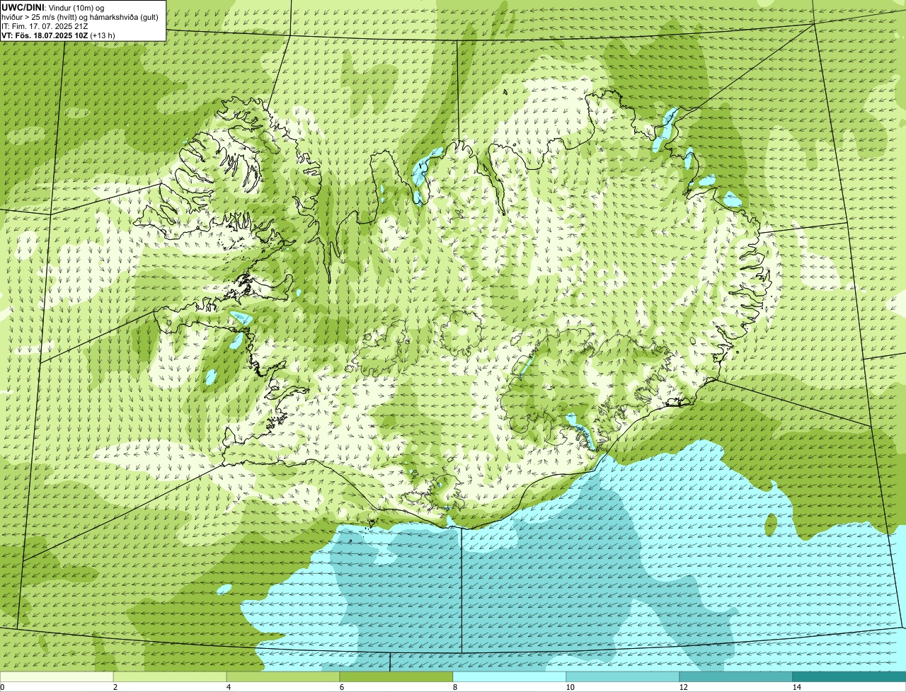Click the 10–12 m/s cyan legend swatch
The image size is (906, 692).
point(623,676)
